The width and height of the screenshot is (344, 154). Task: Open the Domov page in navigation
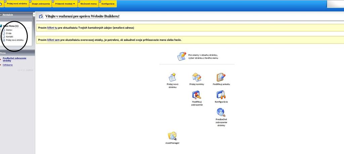[x=9, y=30]
